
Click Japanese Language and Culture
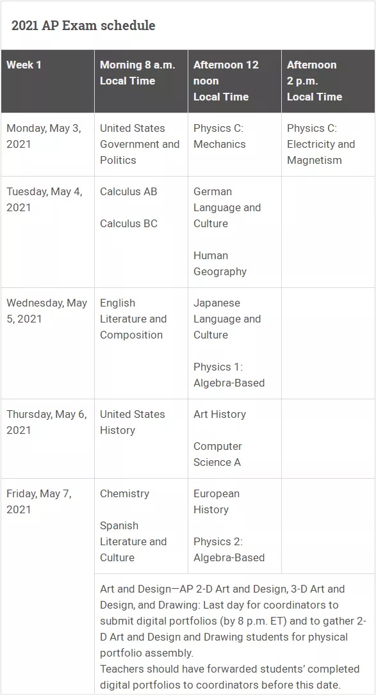click(227, 319)
